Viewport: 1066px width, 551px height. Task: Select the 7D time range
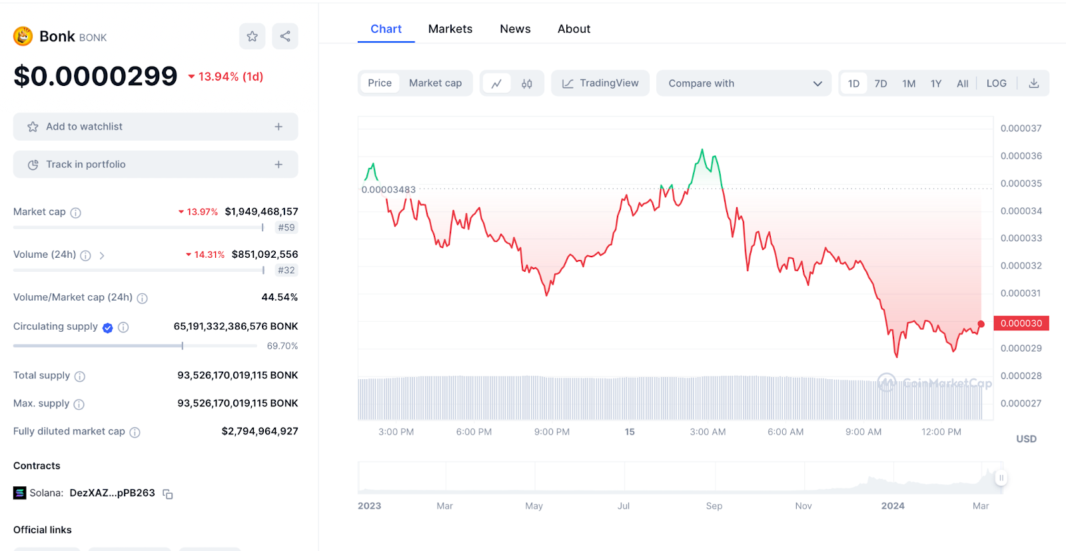pyautogui.click(x=881, y=83)
